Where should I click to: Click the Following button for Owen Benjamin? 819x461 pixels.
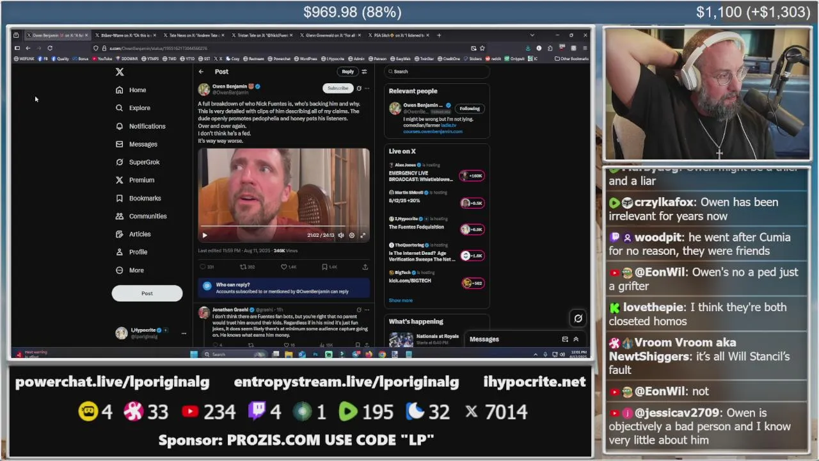click(x=469, y=108)
